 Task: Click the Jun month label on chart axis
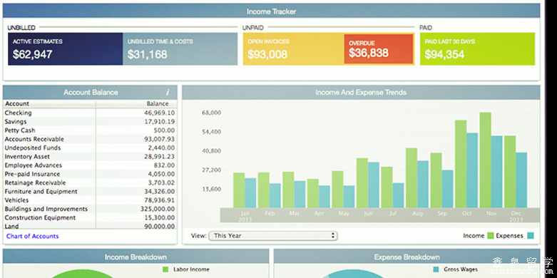tap(368, 213)
